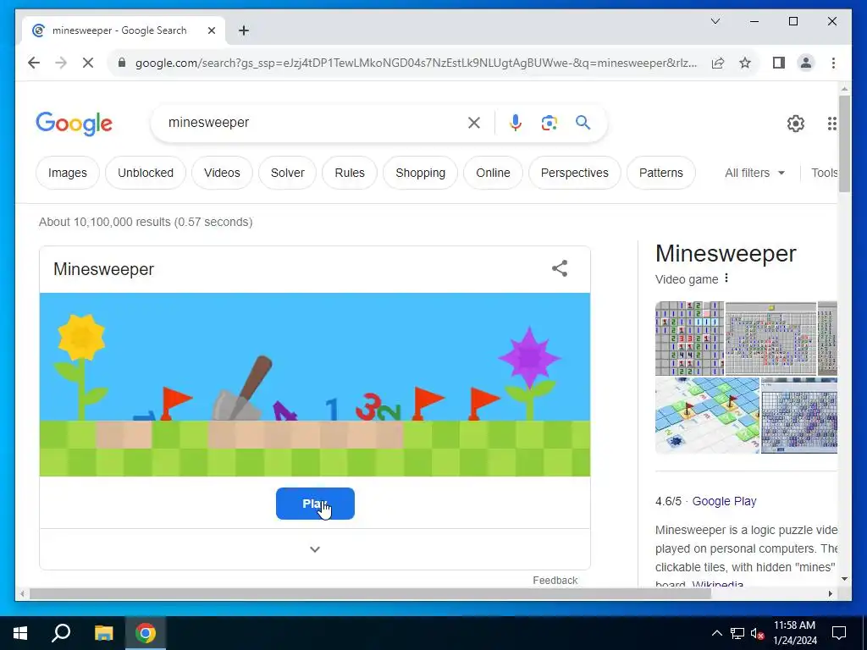Image resolution: width=867 pixels, height=650 pixels.
Task: Select the Unblocked filter chip
Action: [146, 173]
